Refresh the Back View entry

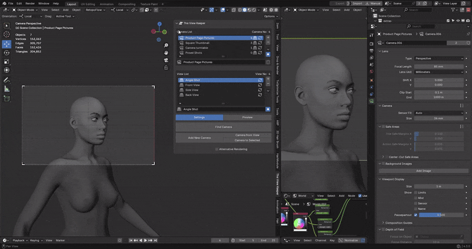pyautogui.click(x=260, y=95)
